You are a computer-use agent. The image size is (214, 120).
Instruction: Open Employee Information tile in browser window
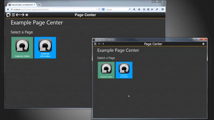[45, 48]
